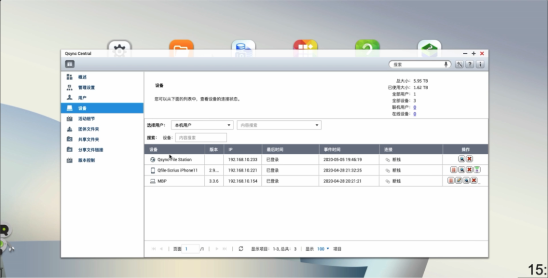Click IP address 192.168.10.221

(243, 170)
